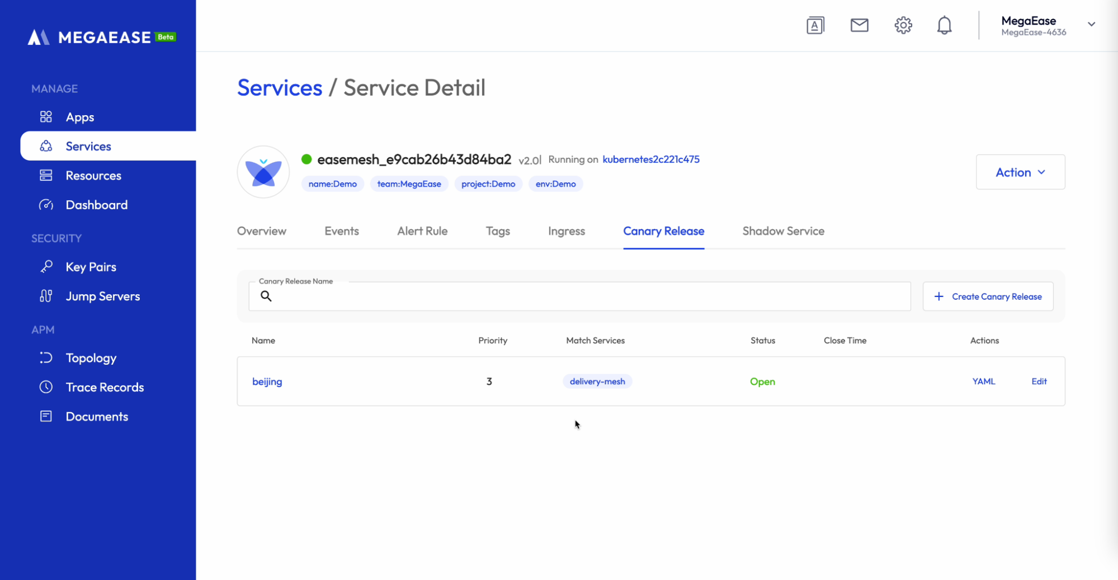Image resolution: width=1118 pixels, height=580 pixels.
Task: Click the Services icon in sidebar
Action: point(46,146)
